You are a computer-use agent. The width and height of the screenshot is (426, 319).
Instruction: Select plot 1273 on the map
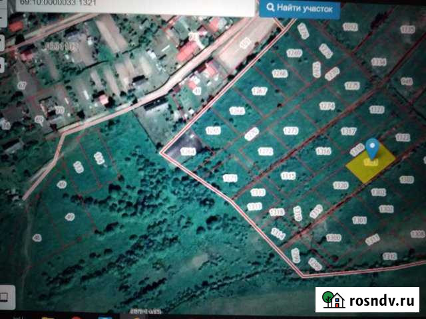click(x=290, y=131)
